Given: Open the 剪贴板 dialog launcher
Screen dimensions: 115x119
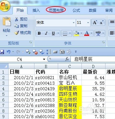Looking at the screenshot, I should click(31, 42).
